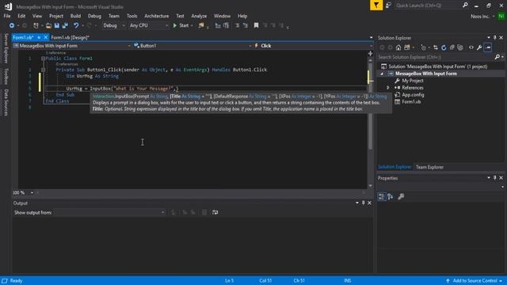The image size is (507, 285).
Task: Toggle Show All Files in Solution Explorer
Action: pyautogui.click(x=460, y=47)
